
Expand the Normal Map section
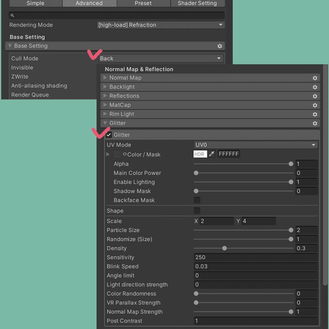click(106, 78)
